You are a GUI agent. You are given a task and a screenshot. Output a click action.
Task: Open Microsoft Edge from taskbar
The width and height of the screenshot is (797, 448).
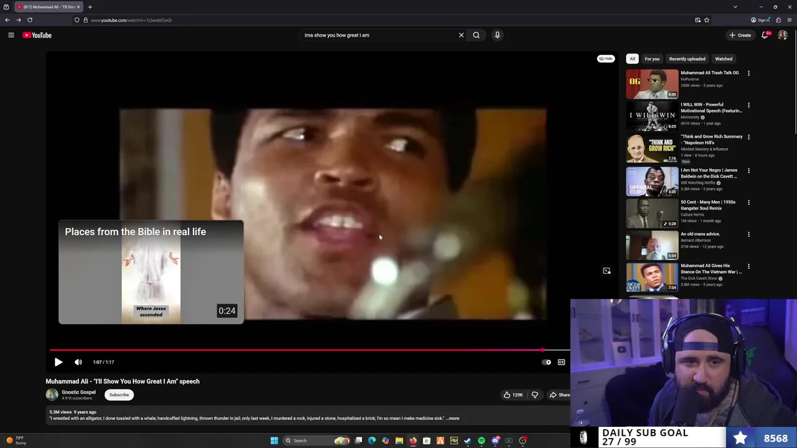point(372,441)
